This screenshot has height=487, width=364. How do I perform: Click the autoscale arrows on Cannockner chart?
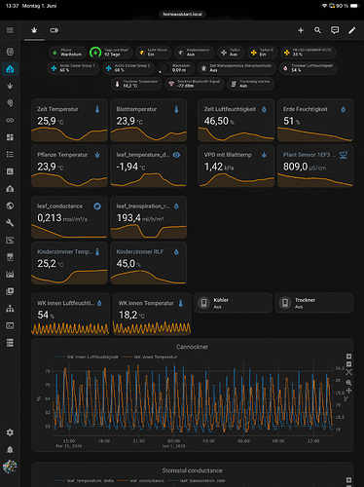pyautogui.click(x=348, y=372)
